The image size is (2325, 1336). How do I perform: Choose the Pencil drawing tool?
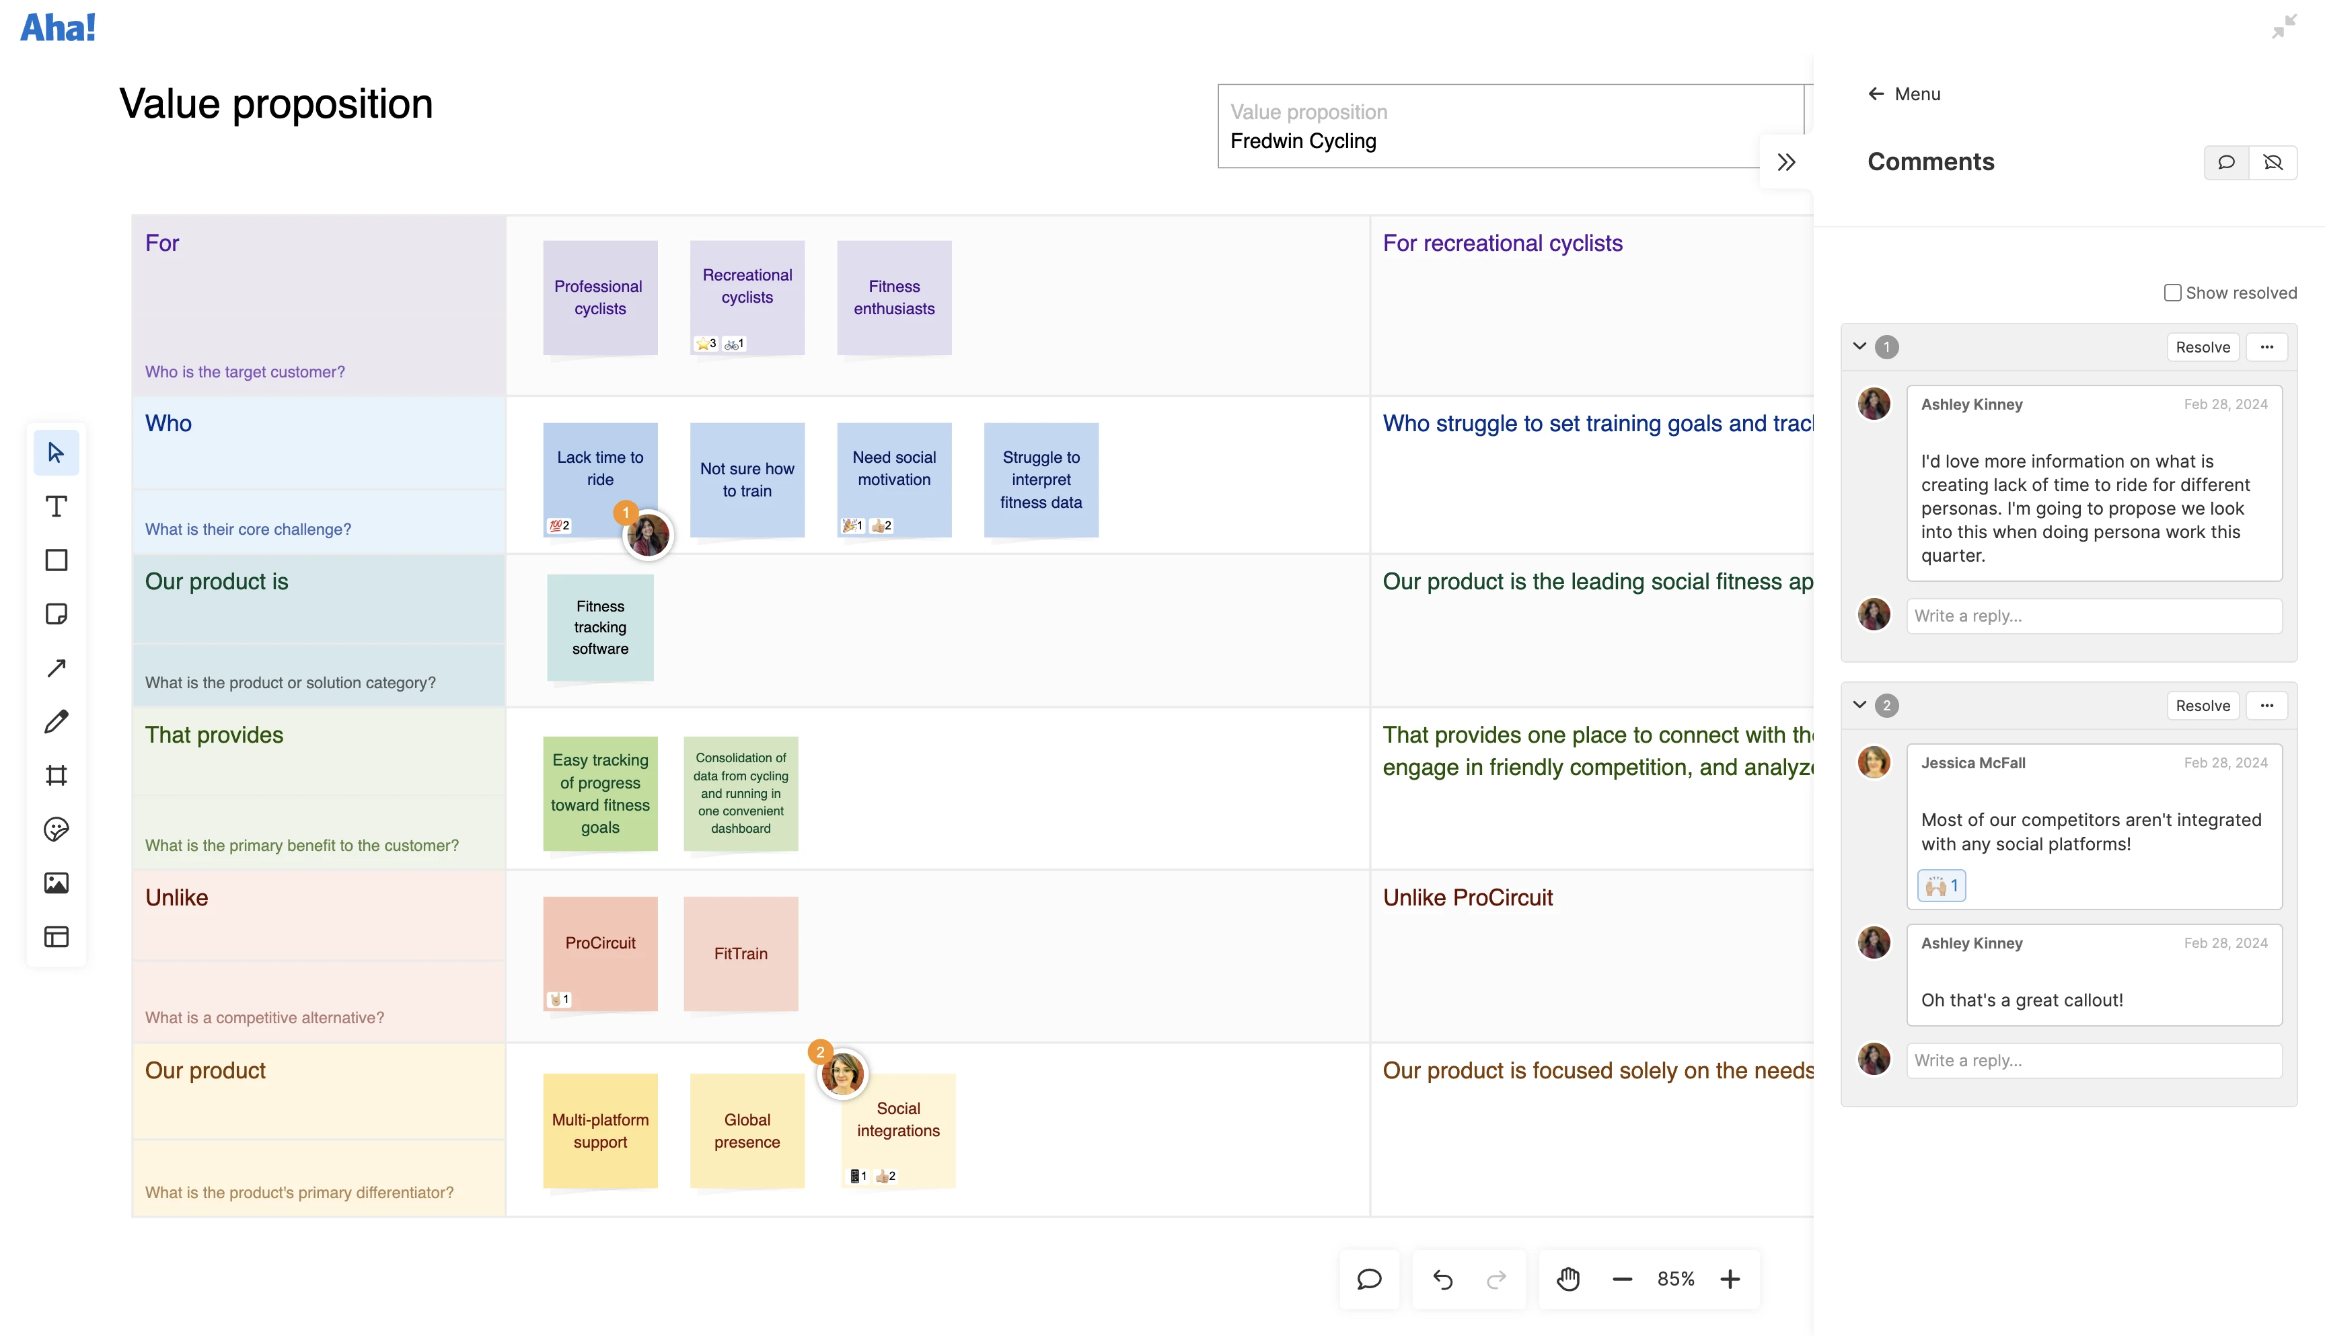56,722
